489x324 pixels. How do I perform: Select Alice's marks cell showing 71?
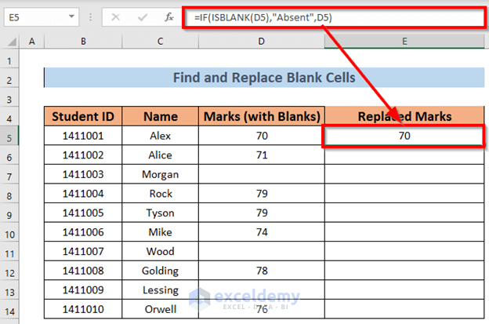(x=262, y=155)
